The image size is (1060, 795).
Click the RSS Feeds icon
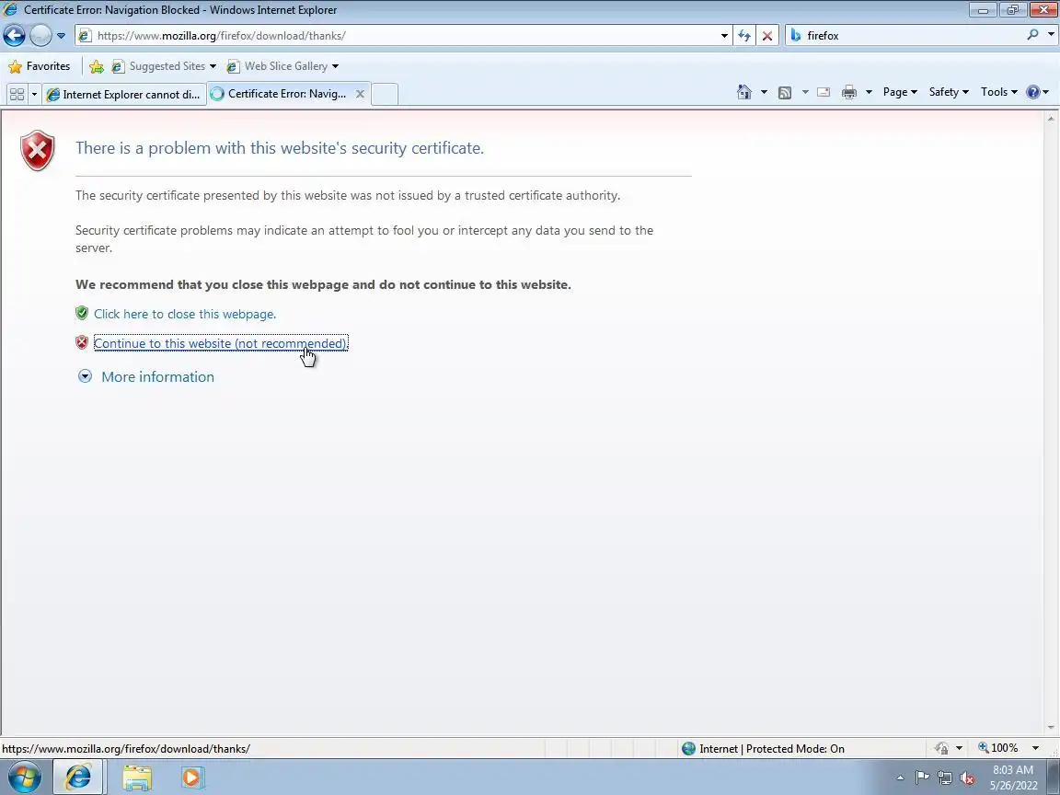click(784, 93)
